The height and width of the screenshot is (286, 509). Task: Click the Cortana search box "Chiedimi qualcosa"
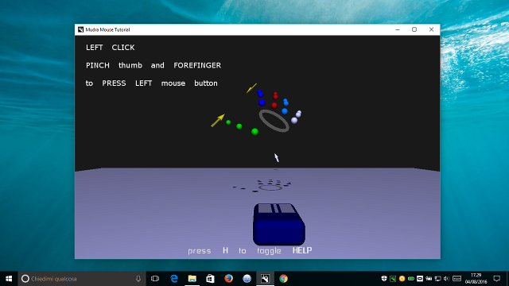click(x=82, y=279)
